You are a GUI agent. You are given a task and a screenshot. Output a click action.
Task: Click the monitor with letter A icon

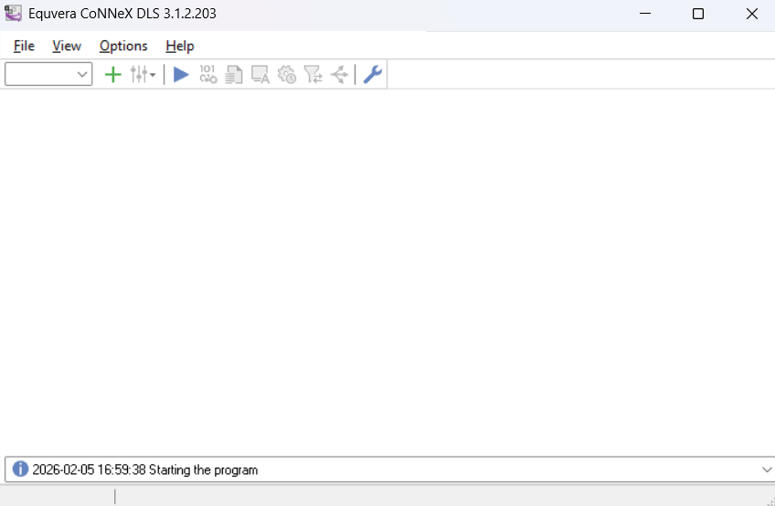click(x=260, y=75)
